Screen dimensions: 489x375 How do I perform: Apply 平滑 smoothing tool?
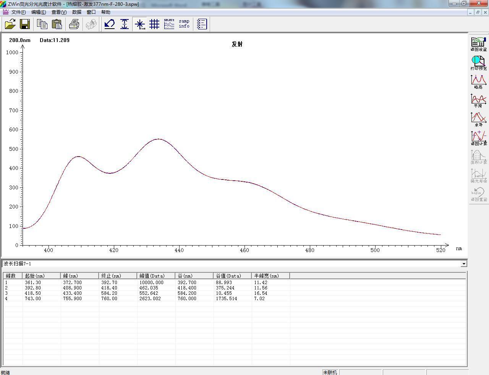point(478,100)
